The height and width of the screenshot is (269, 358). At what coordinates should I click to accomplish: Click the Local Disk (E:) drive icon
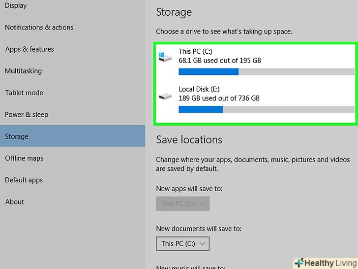pos(165,96)
